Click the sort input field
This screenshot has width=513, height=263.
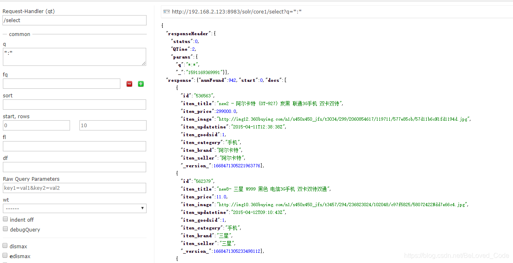tap(75, 105)
